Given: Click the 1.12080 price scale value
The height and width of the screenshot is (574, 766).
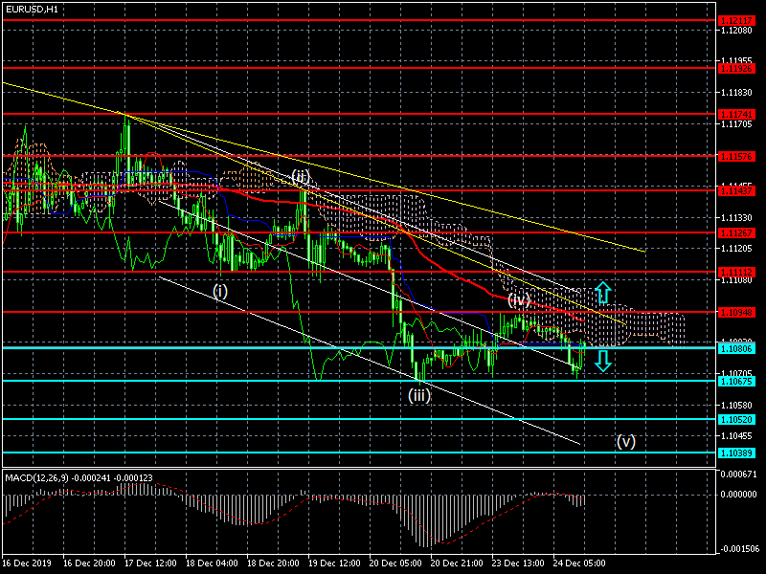Looking at the screenshot, I should point(736,31).
